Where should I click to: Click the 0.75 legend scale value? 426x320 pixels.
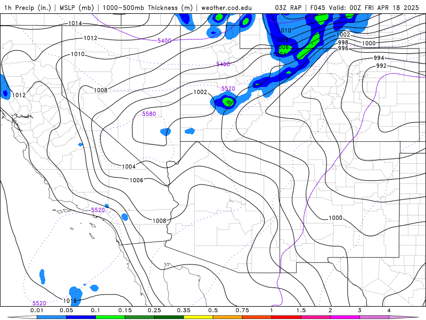coord(242,310)
